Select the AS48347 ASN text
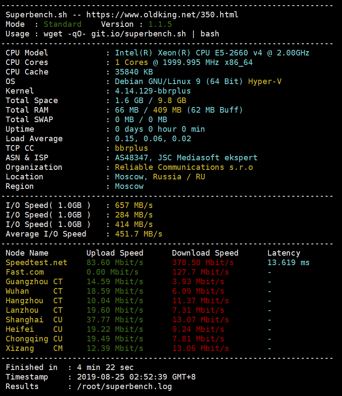The width and height of the screenshot is (342, 396). point(131,158)
